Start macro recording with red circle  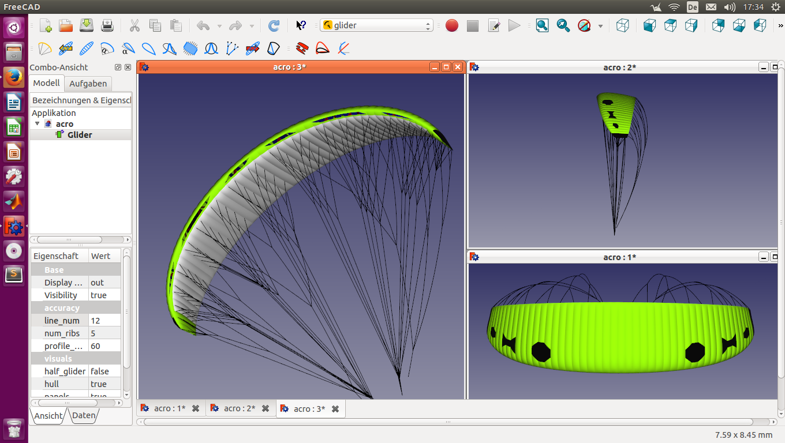452,25
